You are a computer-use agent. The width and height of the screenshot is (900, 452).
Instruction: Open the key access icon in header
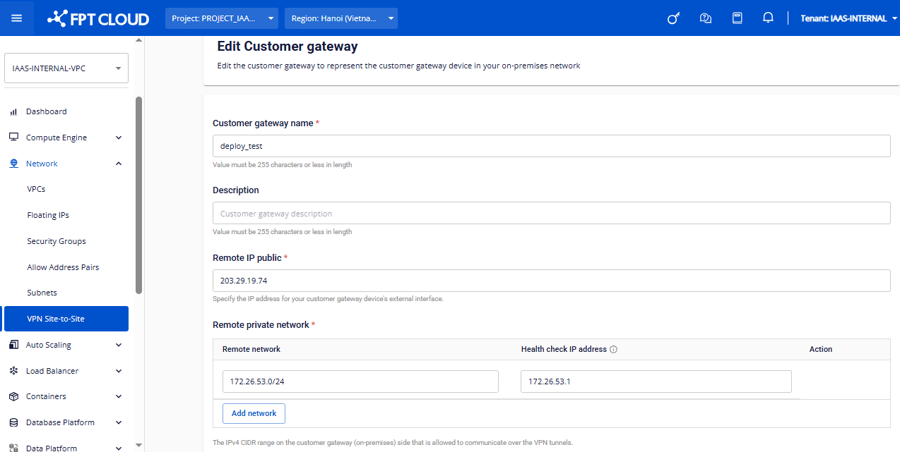673,18
